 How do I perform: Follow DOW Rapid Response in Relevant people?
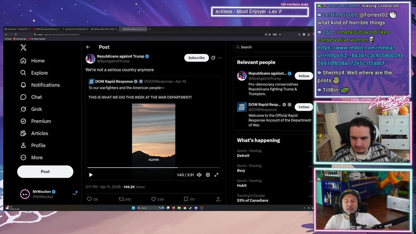(x=304, y=107)
